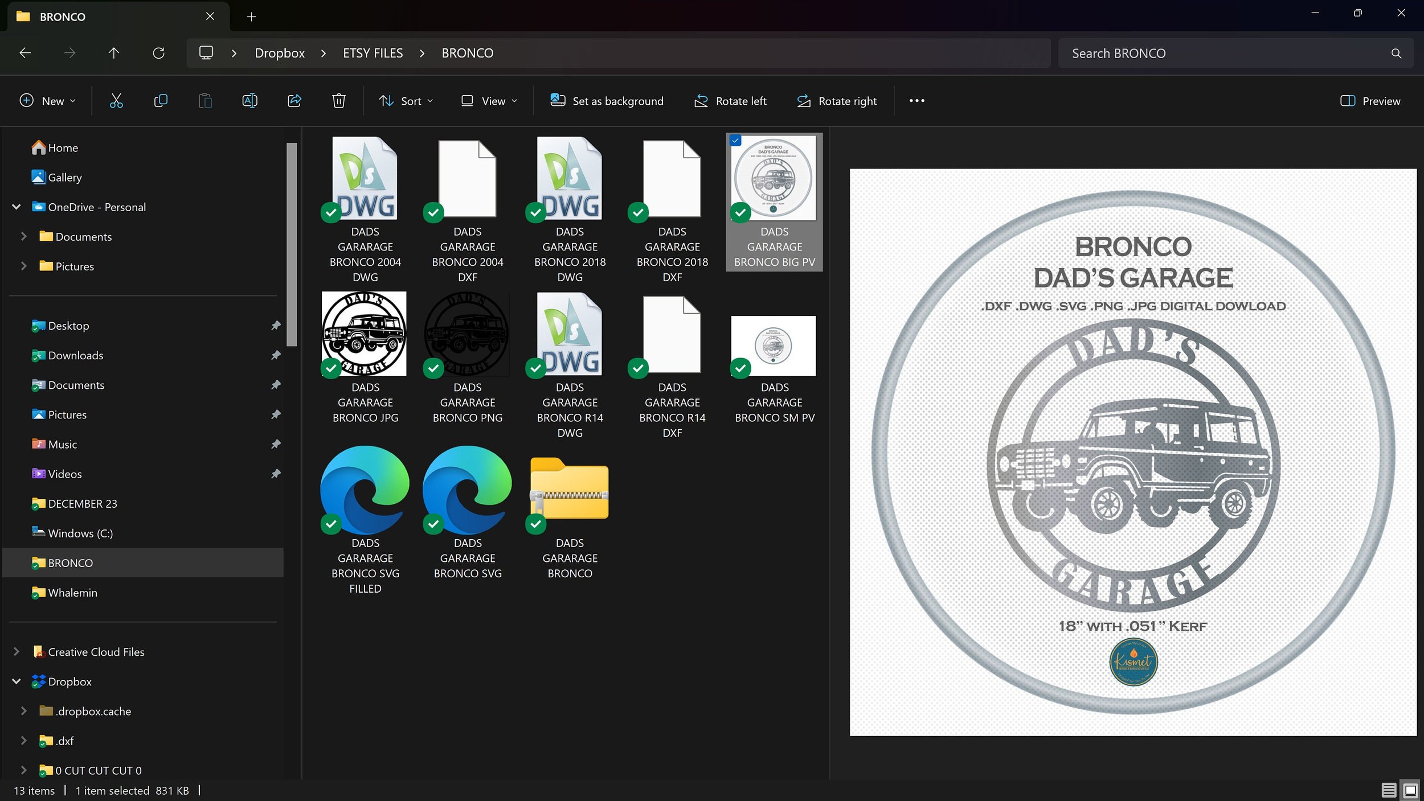
Task: Click the search magnifier icon
Action: tap(1396, 54)
